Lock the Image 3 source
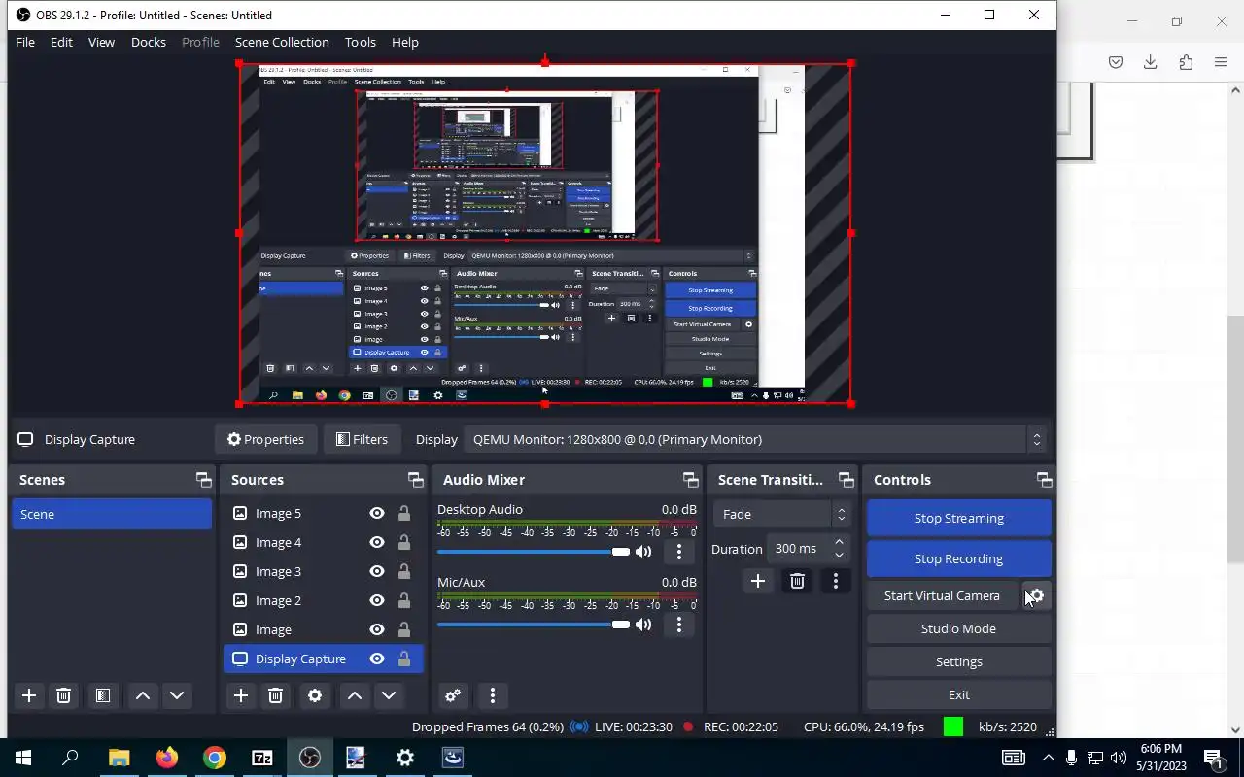The image size is (1244, 777). pyautogui.click(x=404, y=571)
